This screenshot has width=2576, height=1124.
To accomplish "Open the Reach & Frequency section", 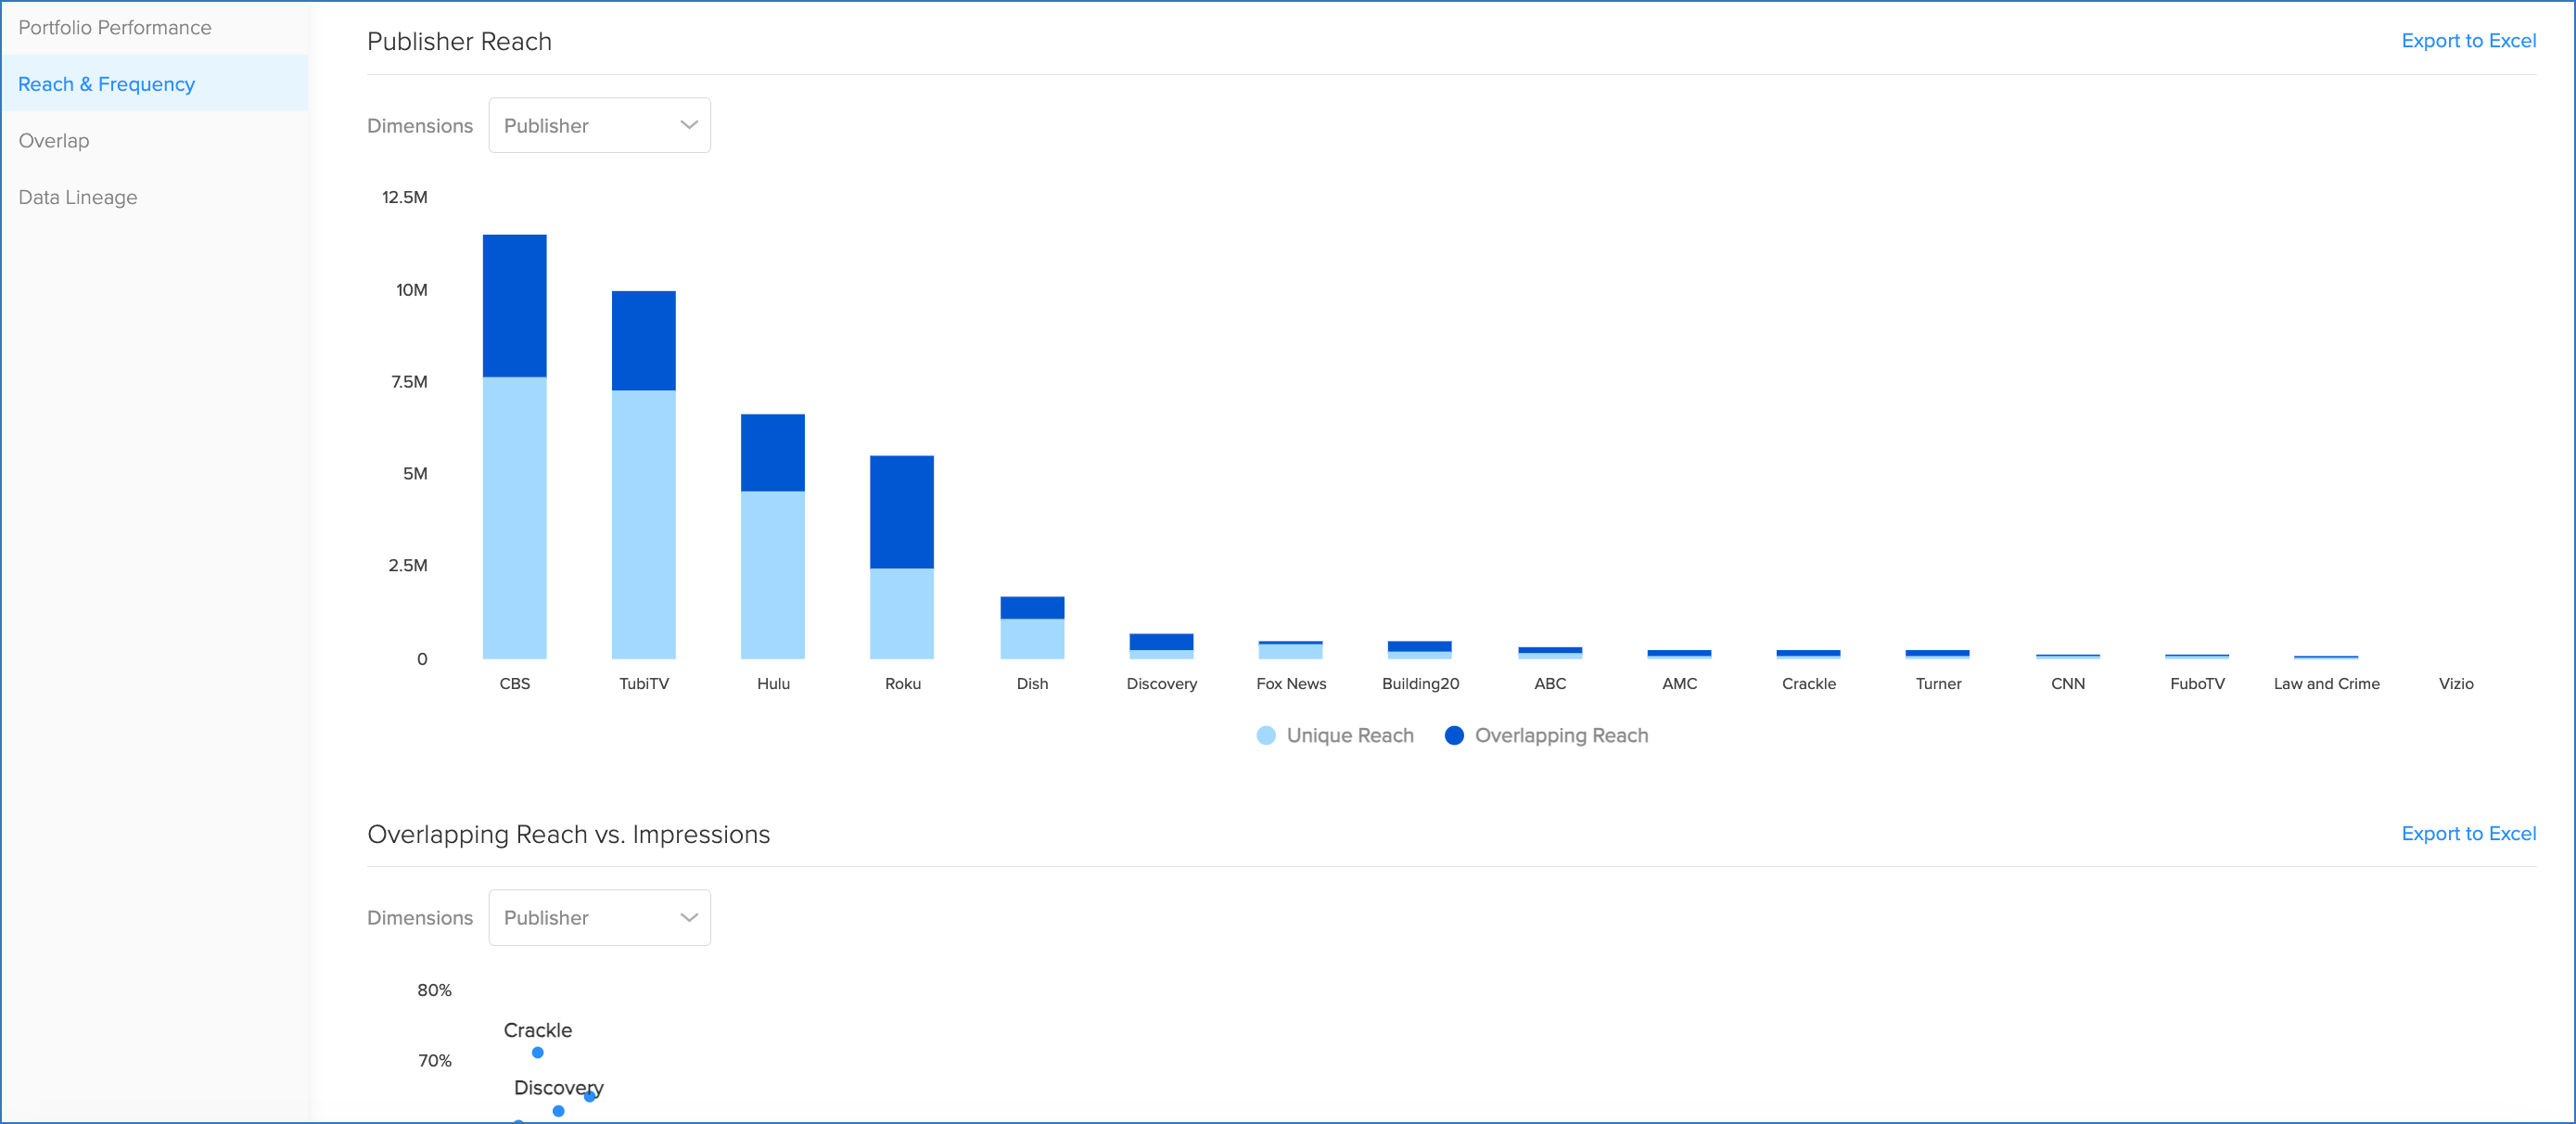I will tap(106, 83).
